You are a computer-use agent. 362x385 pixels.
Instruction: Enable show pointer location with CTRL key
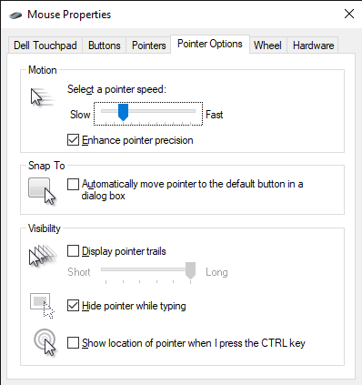(x=73, y=343)
